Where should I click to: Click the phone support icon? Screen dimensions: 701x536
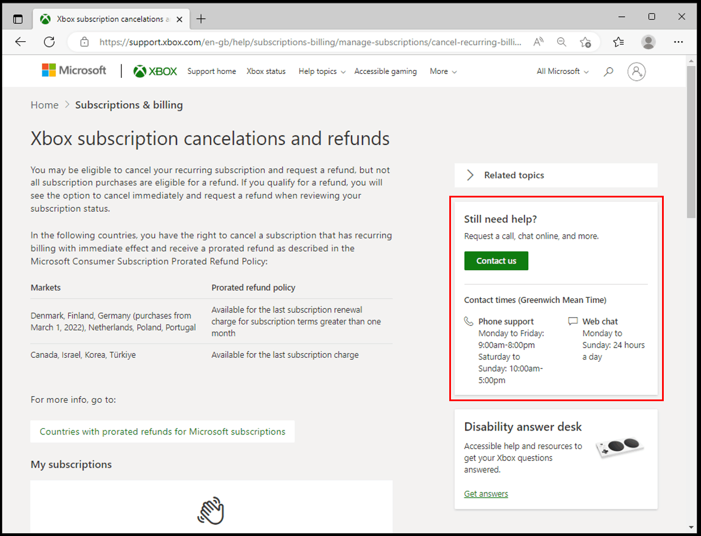pos(468,321)
